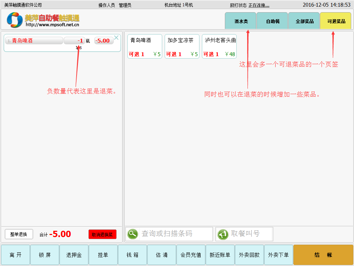Click the green magnifier search icon

coord(133,234)
